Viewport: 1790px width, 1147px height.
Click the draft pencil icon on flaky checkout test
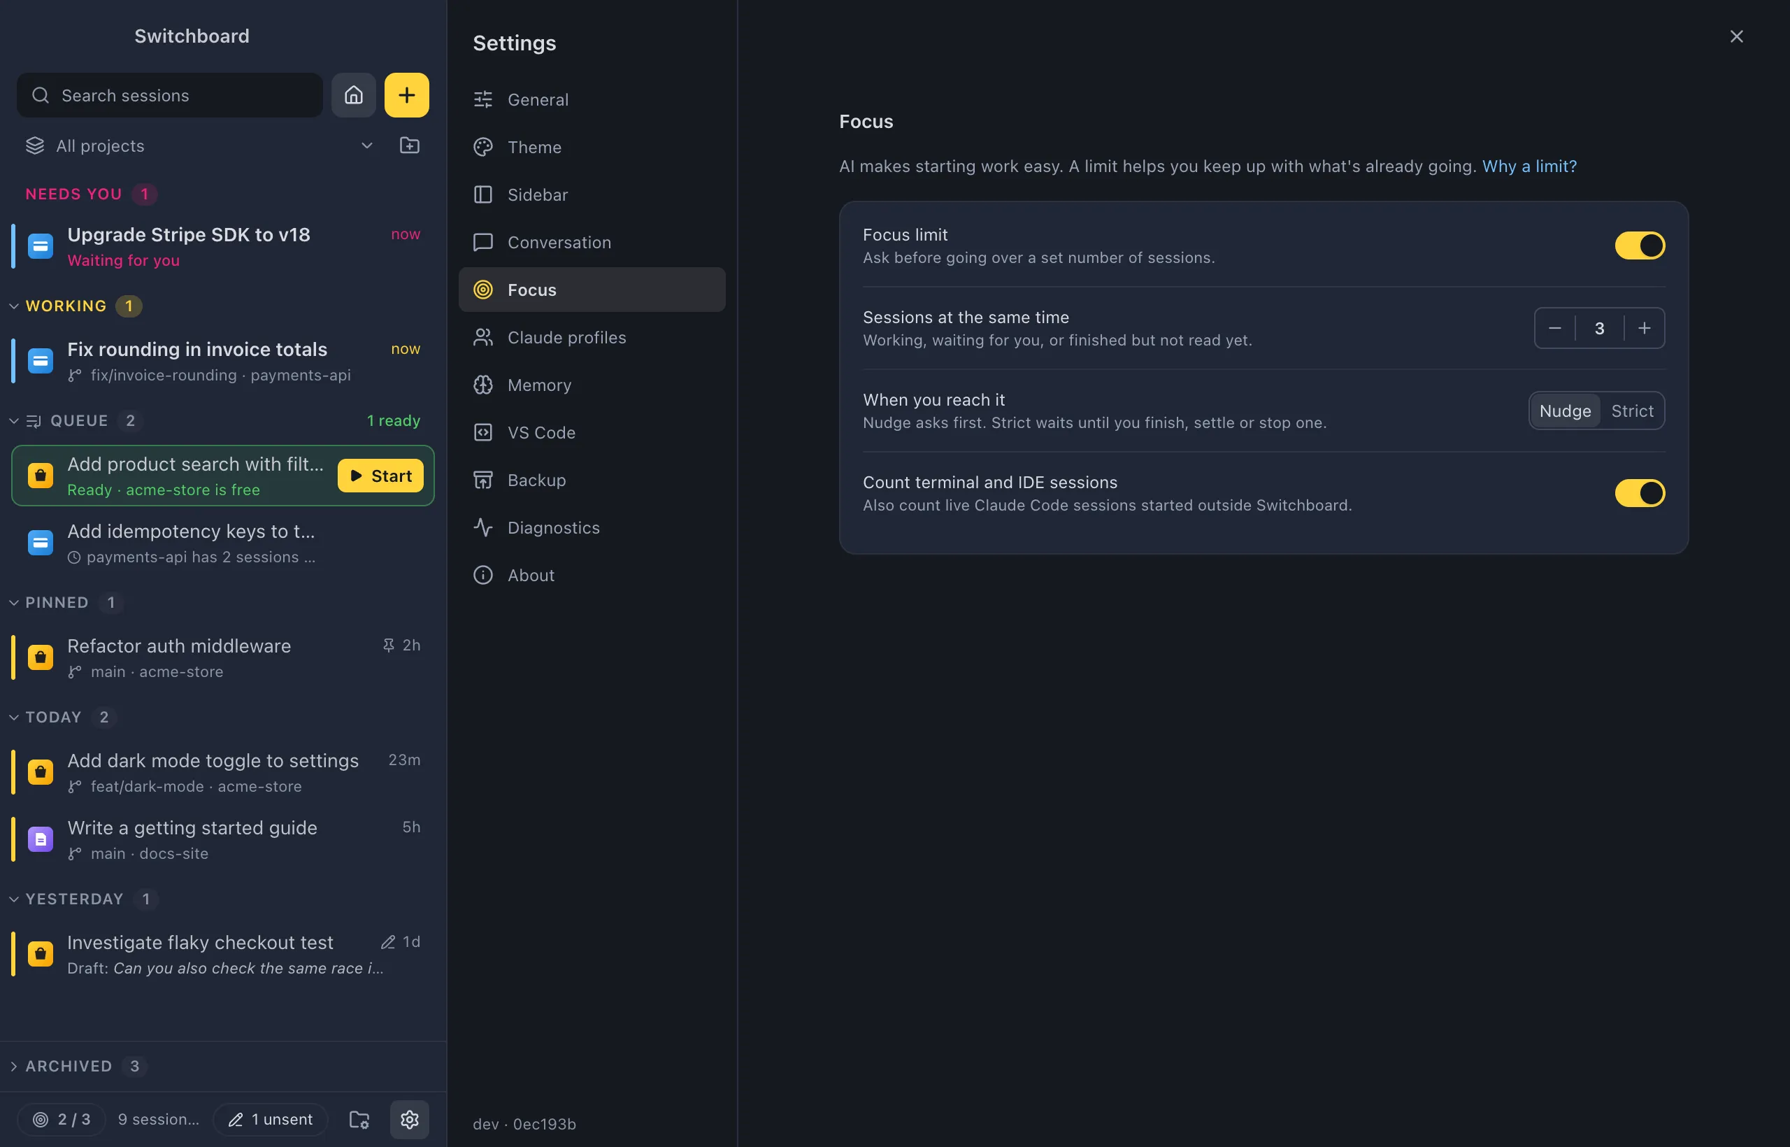(388, 942)
